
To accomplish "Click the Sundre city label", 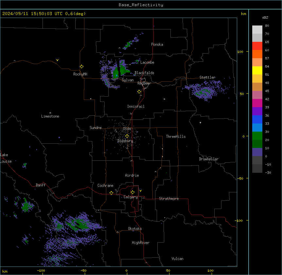I will [x=96, y=128].
